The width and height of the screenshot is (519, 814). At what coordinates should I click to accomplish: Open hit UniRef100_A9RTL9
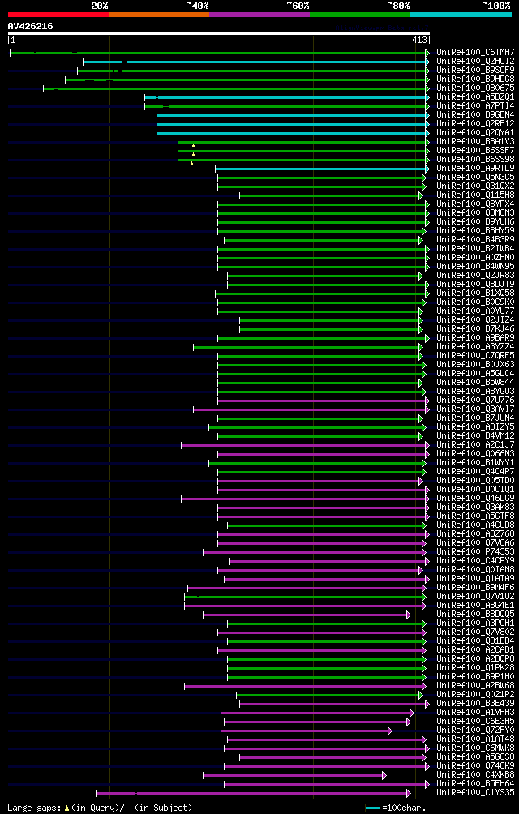click(x=475, y=168)
